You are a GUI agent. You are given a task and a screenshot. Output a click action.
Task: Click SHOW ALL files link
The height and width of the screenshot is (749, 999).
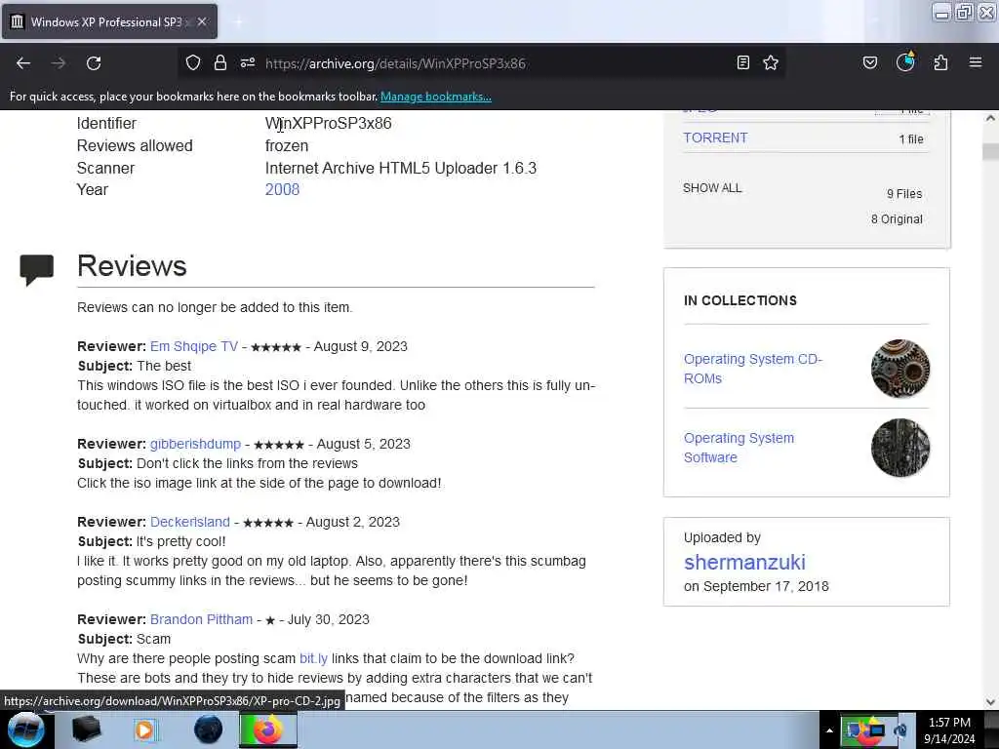[712, 188]
